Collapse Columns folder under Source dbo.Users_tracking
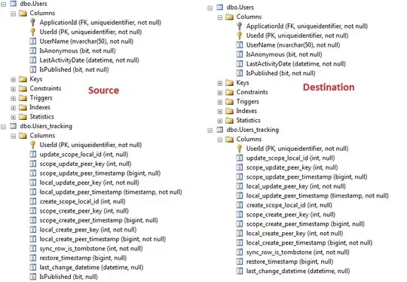This screenshot has height=282, width=407. pyautogui.click(x=14, y=136)
